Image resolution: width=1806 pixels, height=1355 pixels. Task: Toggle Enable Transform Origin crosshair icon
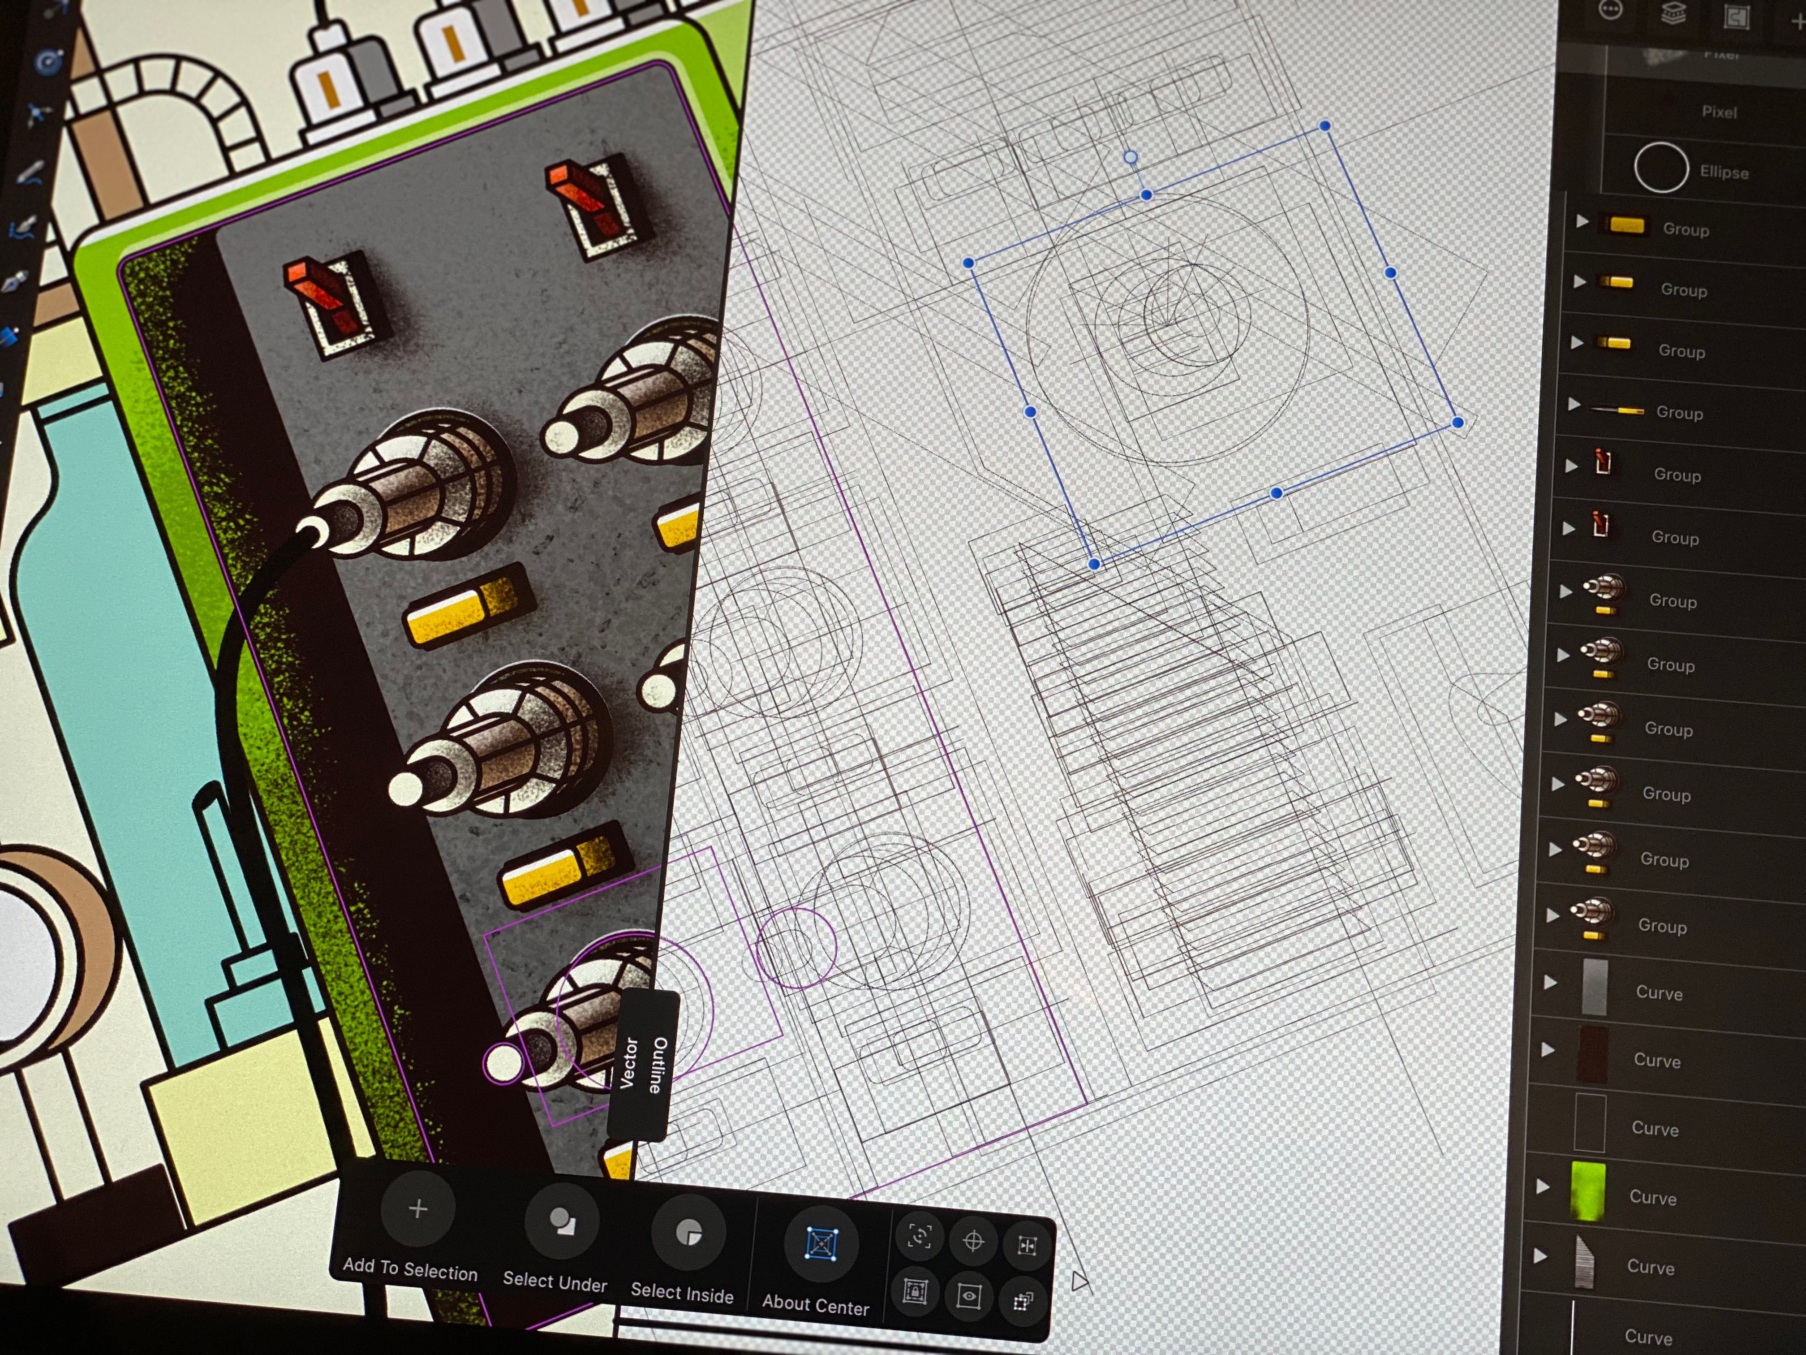[973, 1242]
